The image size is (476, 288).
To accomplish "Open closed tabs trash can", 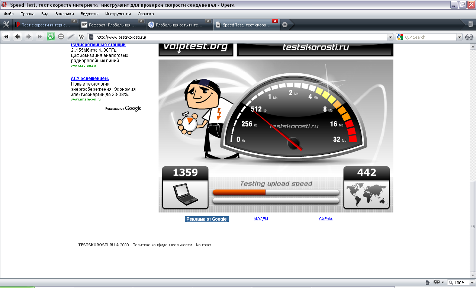I will coord(470,24).
